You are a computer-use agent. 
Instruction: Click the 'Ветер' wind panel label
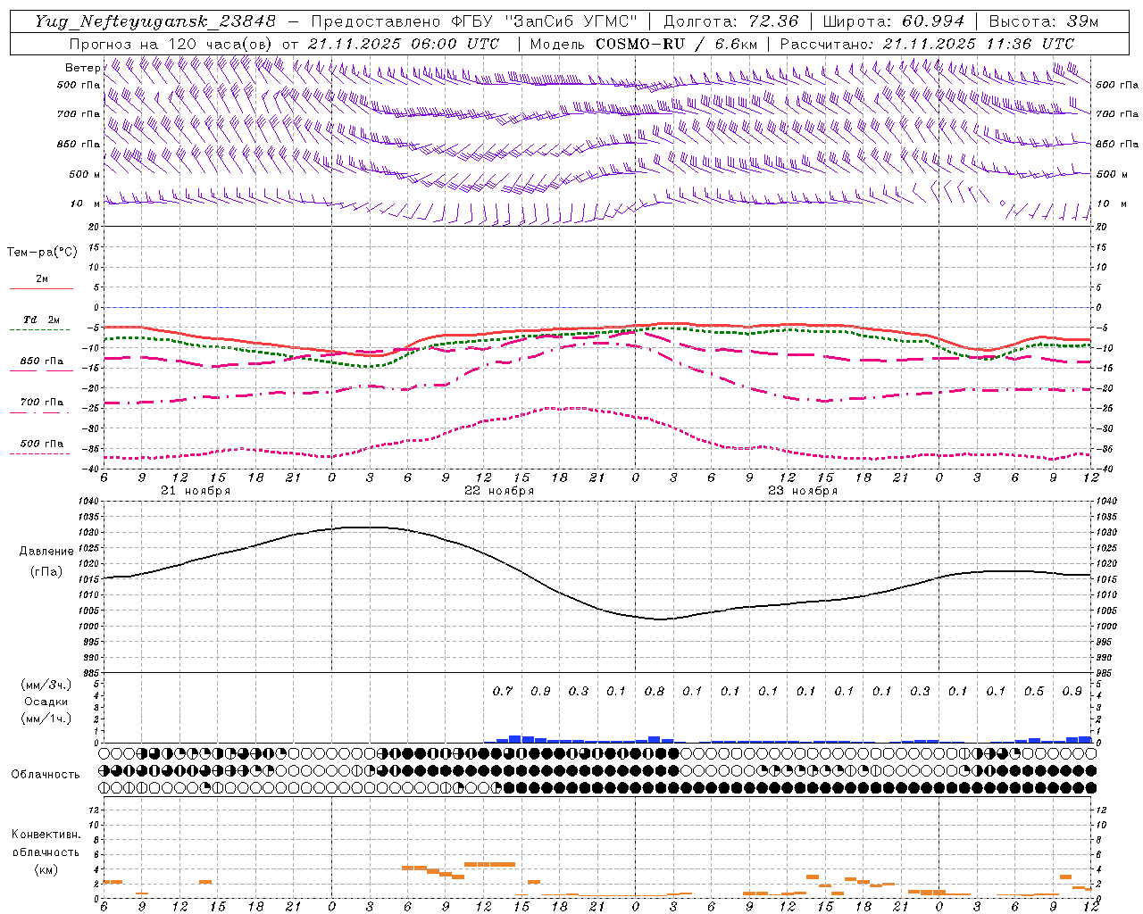(x=82, y=68)
